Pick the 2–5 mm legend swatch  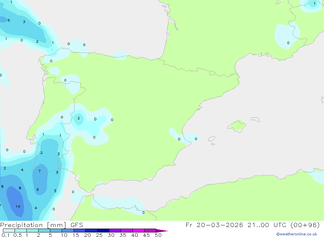(x=44, y=231)
